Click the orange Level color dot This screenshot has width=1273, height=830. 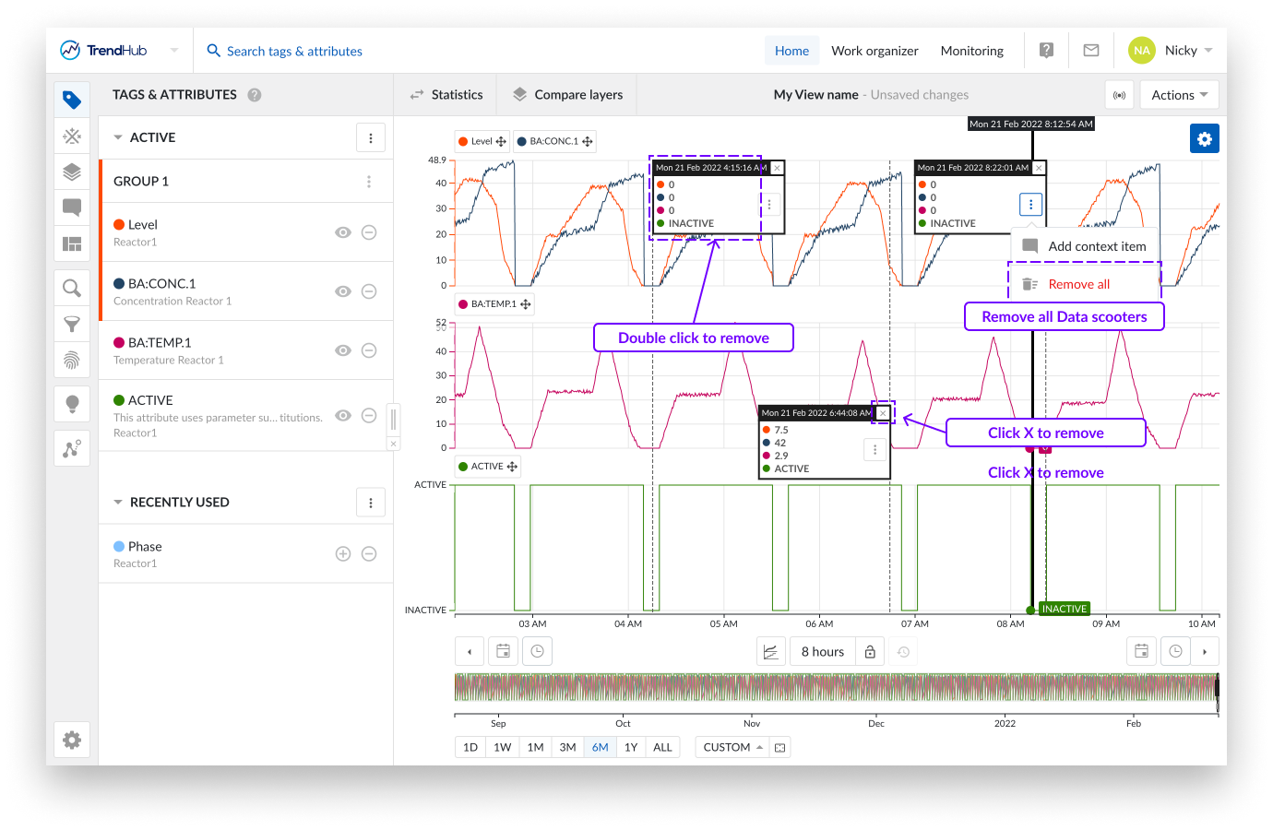(x=119, y=225)
